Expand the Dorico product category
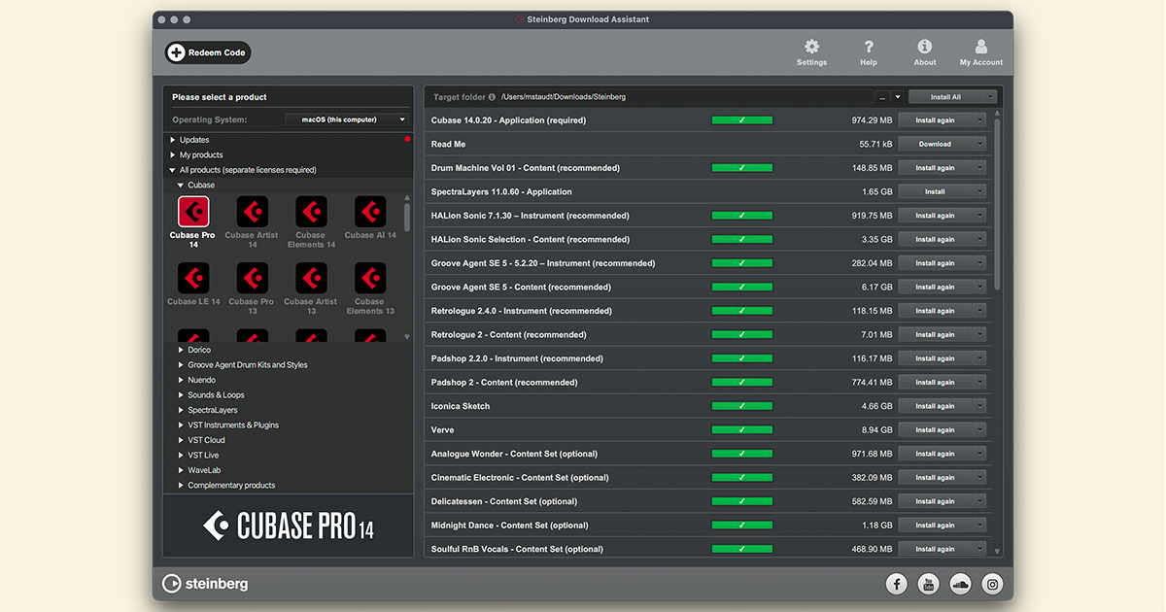 [182, 350]
